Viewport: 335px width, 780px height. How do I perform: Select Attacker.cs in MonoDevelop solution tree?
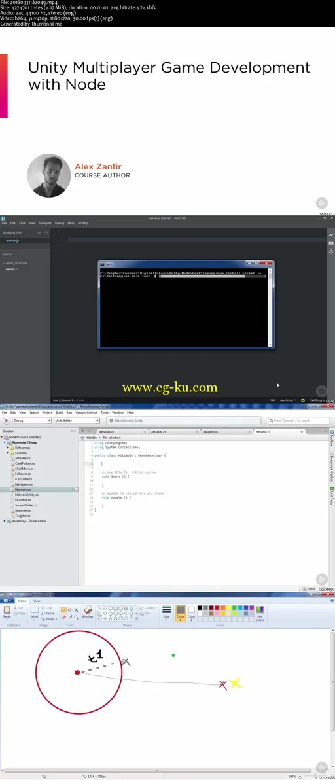click(24, 458)
